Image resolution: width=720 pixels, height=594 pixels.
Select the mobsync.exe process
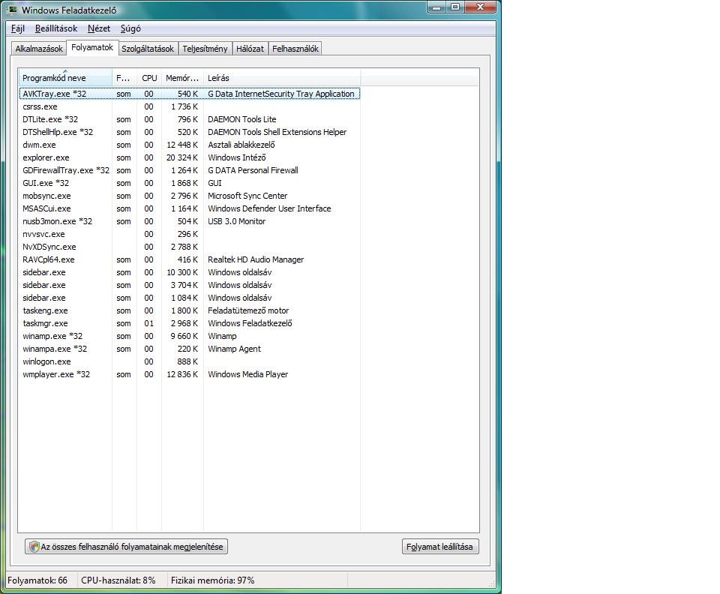189,196
